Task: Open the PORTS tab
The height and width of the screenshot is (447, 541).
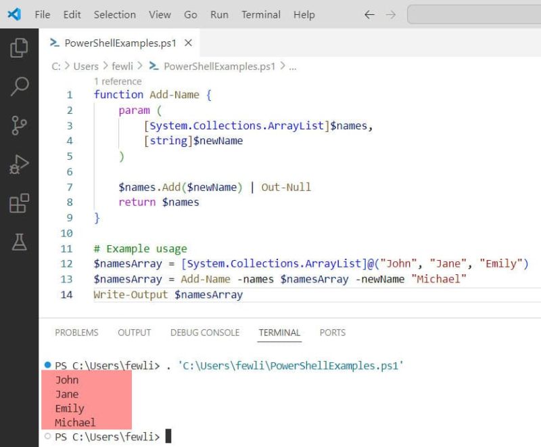Action: click(x=332, y=333)
